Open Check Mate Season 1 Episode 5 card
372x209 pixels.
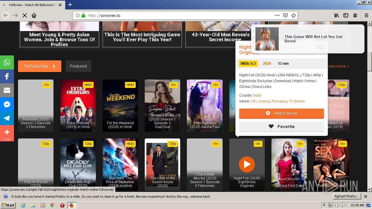click(205, 165)
